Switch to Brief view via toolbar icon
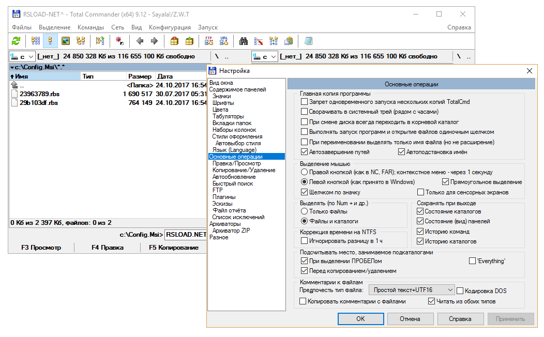The height and width of the screenshot is (337, 544). tap(35, 41)
